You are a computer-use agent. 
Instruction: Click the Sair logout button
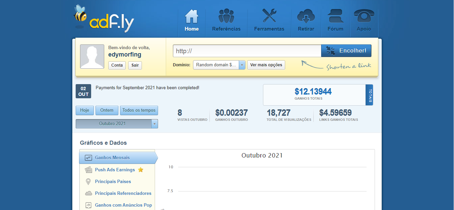[x=135, y=65]
